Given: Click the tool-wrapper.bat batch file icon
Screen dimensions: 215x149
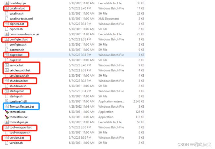Looking at the screenshot, I should tap(7, 127).
